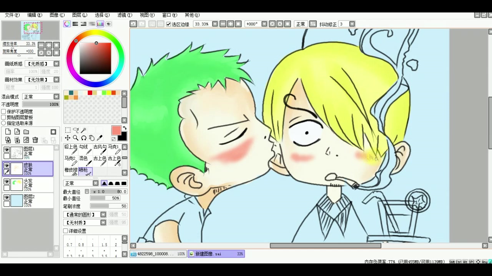Open the 抖动修正 stabilizer dropdown

click(352, 24)
